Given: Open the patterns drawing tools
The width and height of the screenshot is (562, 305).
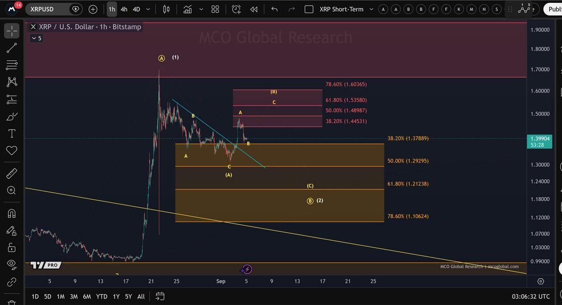Looking at the screenshot, I should (11, 82).
